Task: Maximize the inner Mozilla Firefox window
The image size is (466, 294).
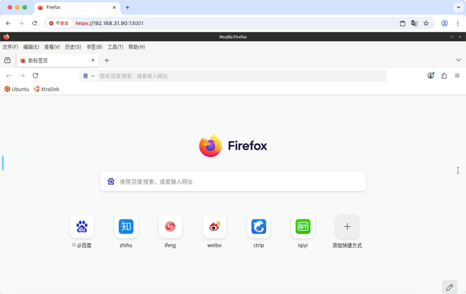Action: point(451,37)
